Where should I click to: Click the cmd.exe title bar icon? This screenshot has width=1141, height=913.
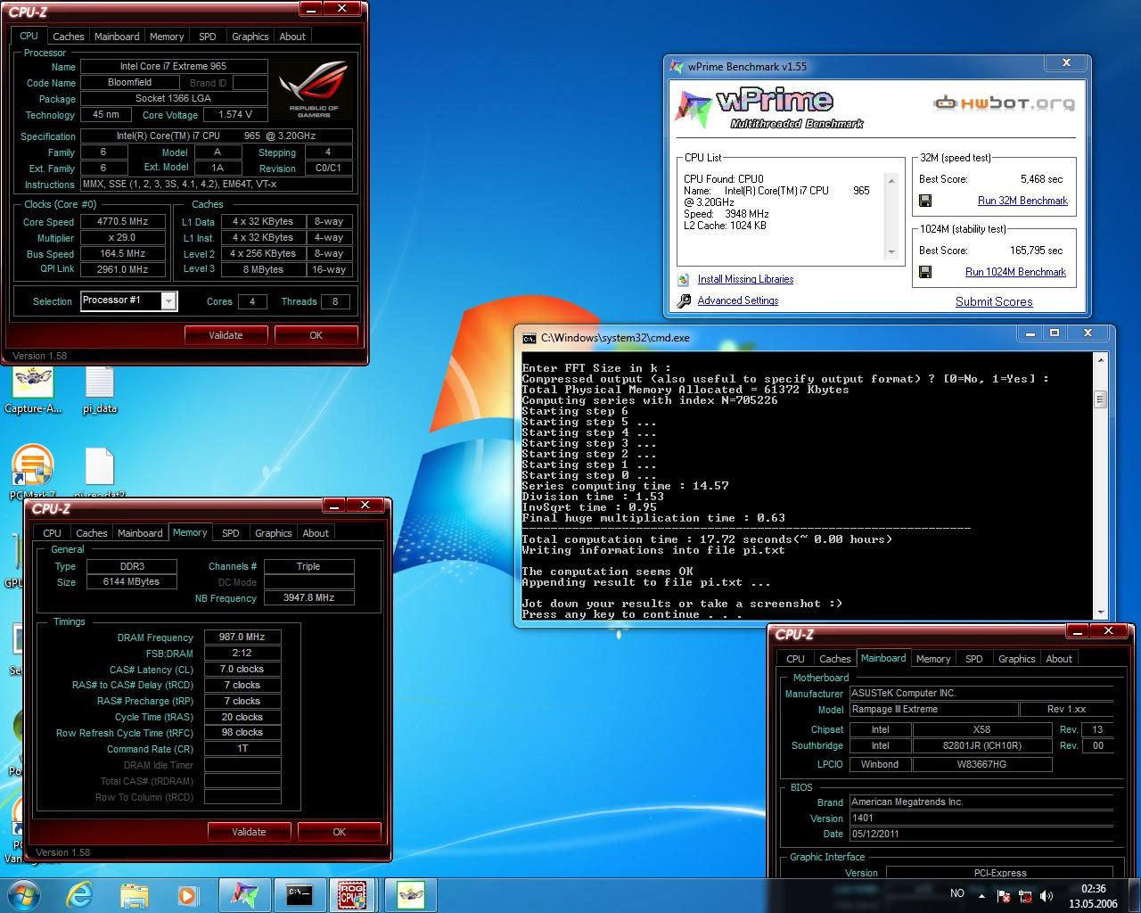pos(529,338)
